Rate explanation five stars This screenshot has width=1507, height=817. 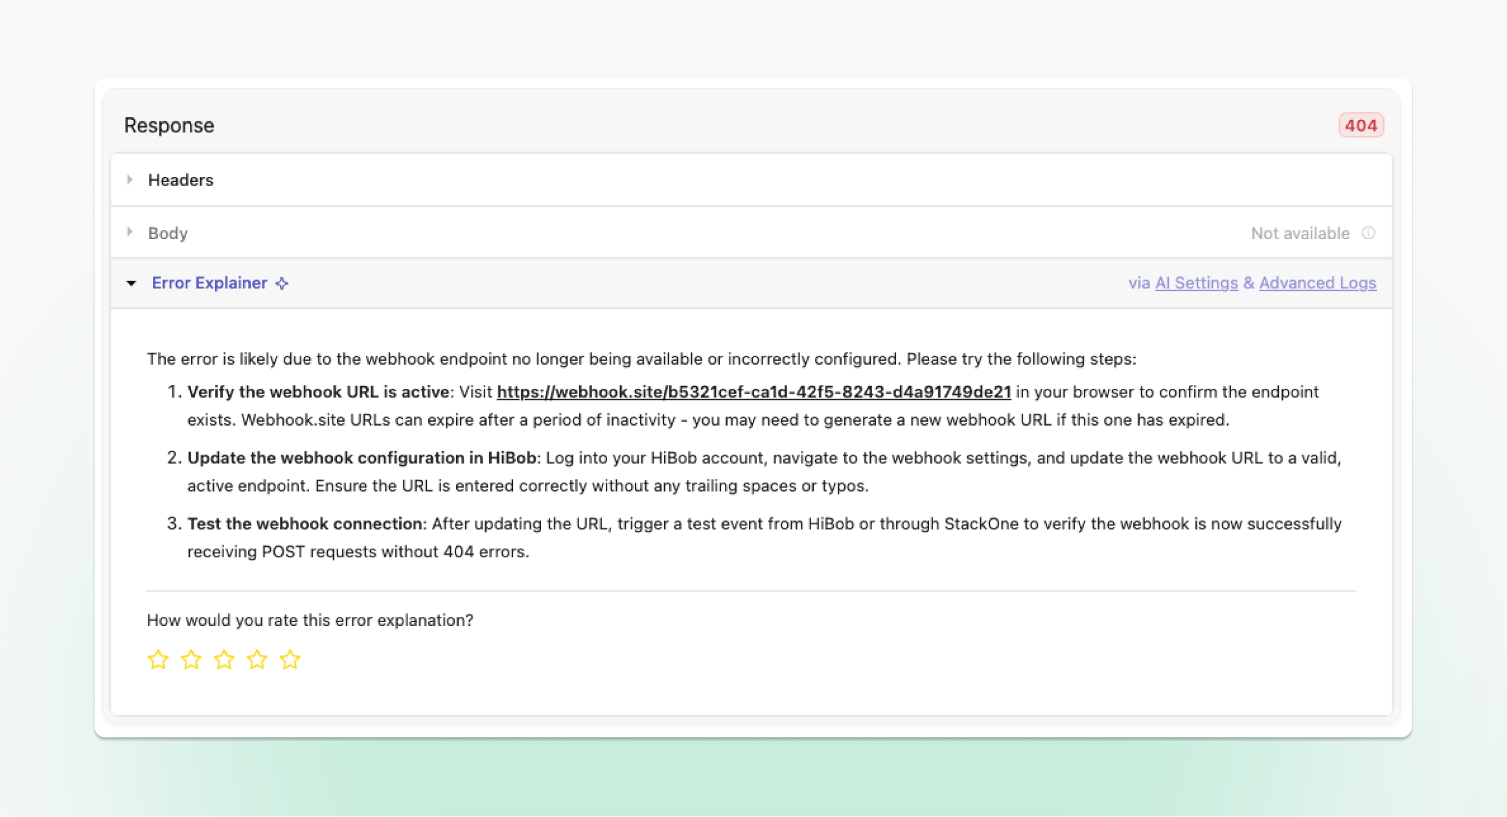pyautogui.click(x=290, y=660)
